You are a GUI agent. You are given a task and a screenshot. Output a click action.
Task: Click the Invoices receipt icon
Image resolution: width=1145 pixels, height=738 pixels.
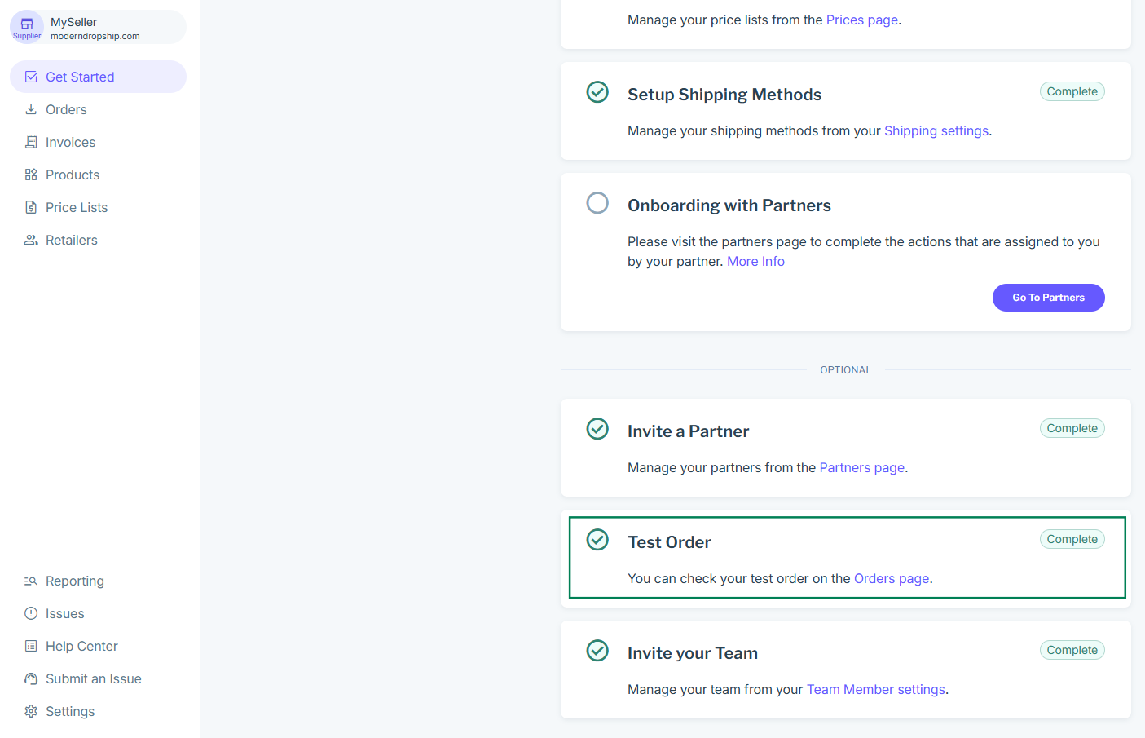pyautogui.click(x=31, y=142)
